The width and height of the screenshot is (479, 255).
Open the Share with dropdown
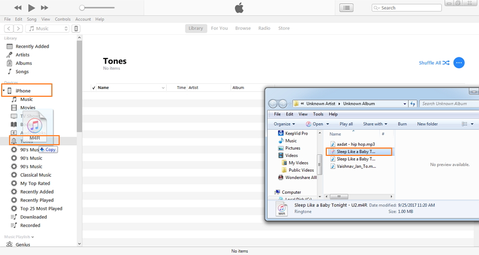pyautogui.click(x=375, y=124)
